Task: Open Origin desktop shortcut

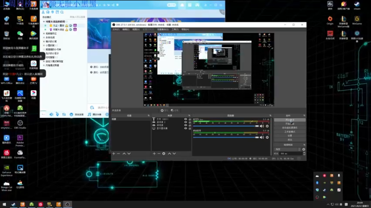Action: [x=330, y=20]
